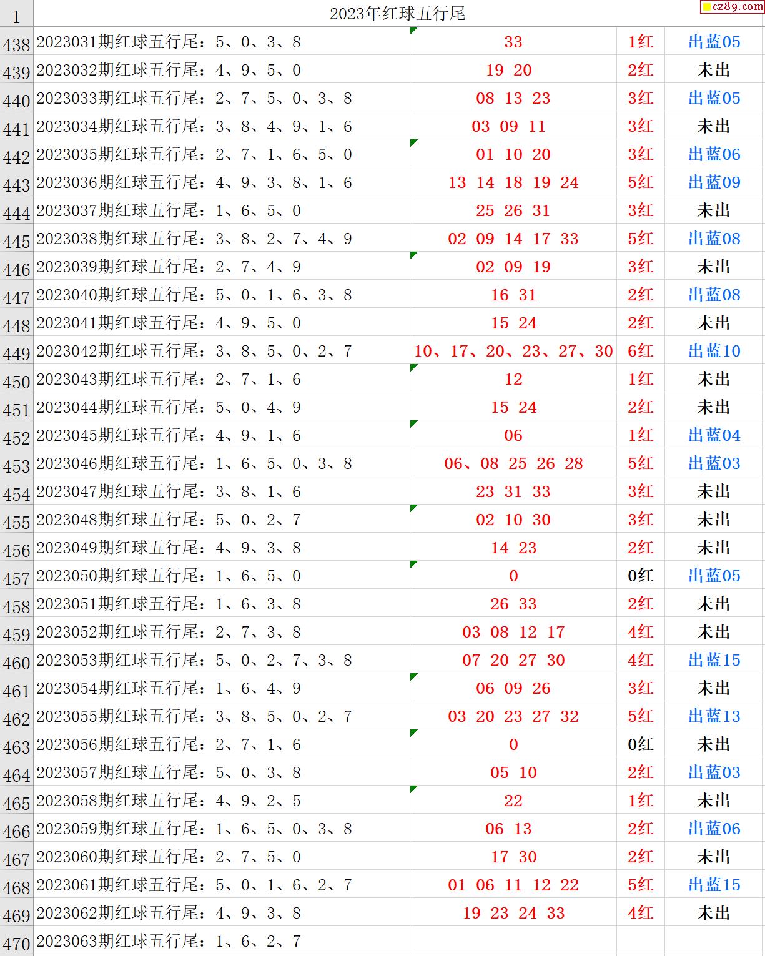Select cell 2023034期红球五行尾 row text
765x956 pixels.
tap(222, 126)
